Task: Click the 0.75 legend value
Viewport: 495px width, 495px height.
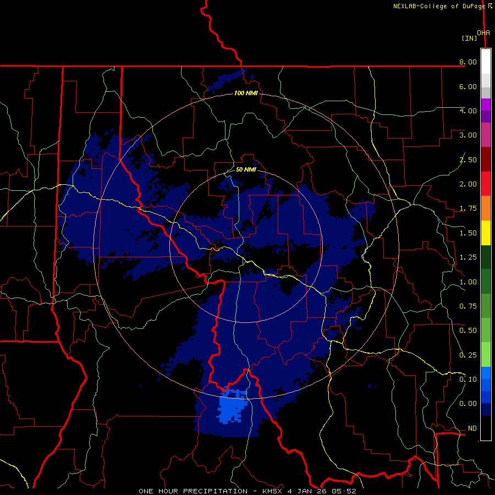Action: 468,306
